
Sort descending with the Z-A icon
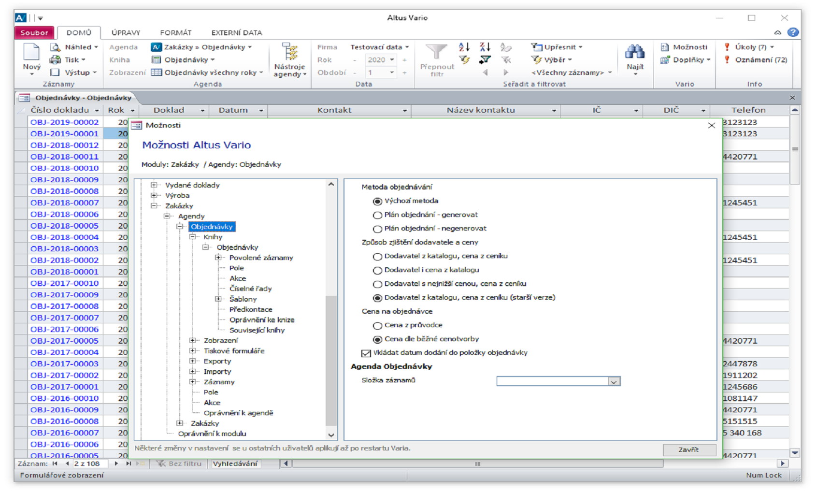(485, 47)
